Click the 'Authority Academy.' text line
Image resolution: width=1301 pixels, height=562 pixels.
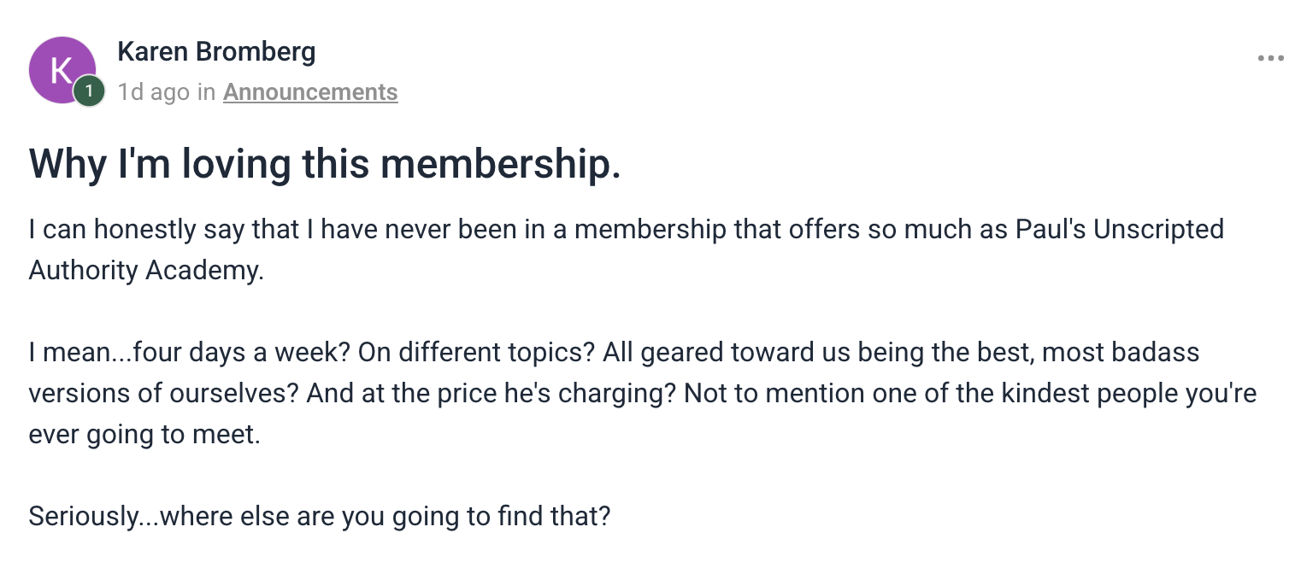click(146, 270)
